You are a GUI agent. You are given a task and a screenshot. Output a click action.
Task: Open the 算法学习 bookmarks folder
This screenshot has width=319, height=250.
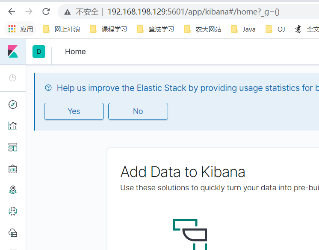click(x=156, y=29)
